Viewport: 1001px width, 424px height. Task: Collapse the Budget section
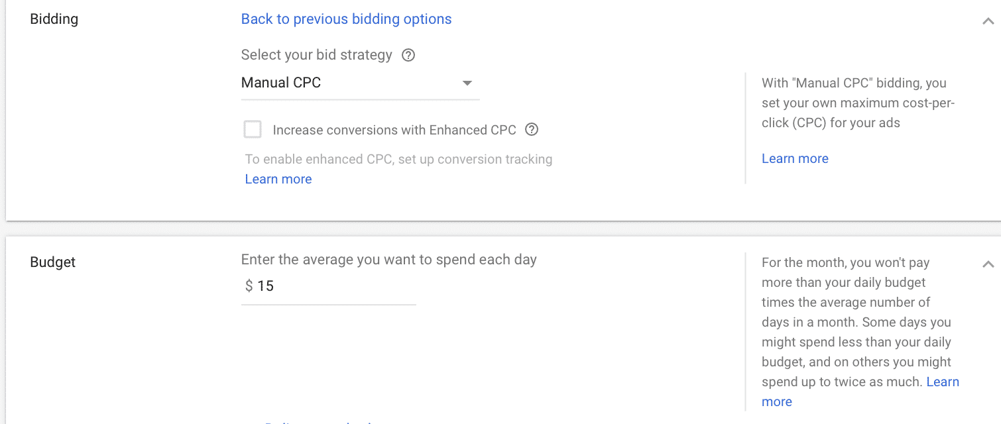coord(988,264)
